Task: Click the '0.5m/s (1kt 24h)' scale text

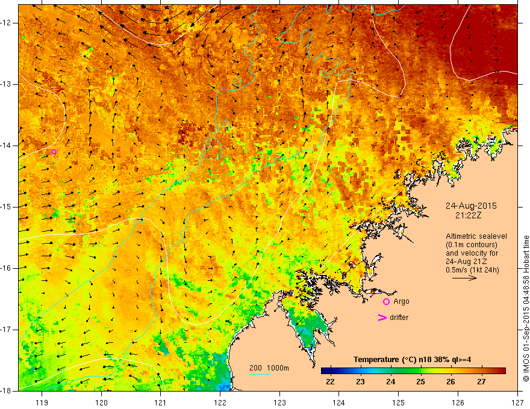Action: [472, 269]
